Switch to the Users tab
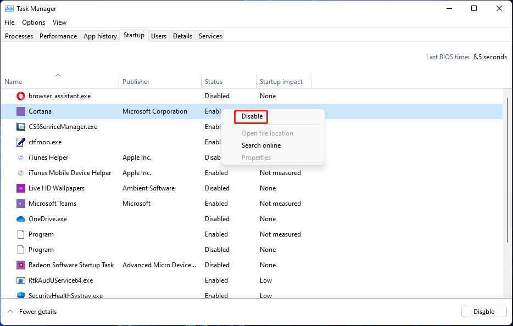513x326 pixels. (159, 36)
